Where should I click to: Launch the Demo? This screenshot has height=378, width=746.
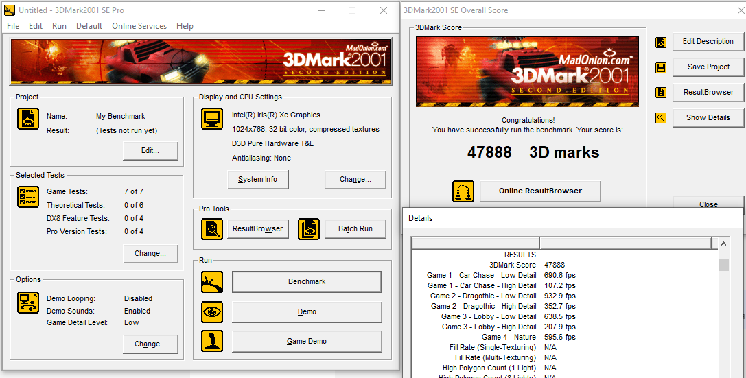coord(307,312)
